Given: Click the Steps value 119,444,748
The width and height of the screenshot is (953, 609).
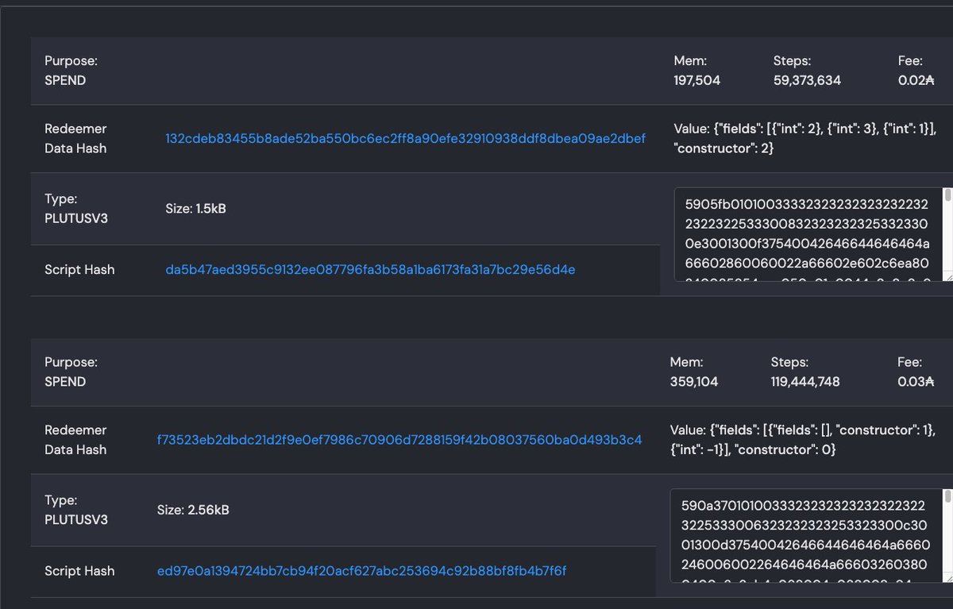Looking at the screenshot, I should (x=804, y=382).
